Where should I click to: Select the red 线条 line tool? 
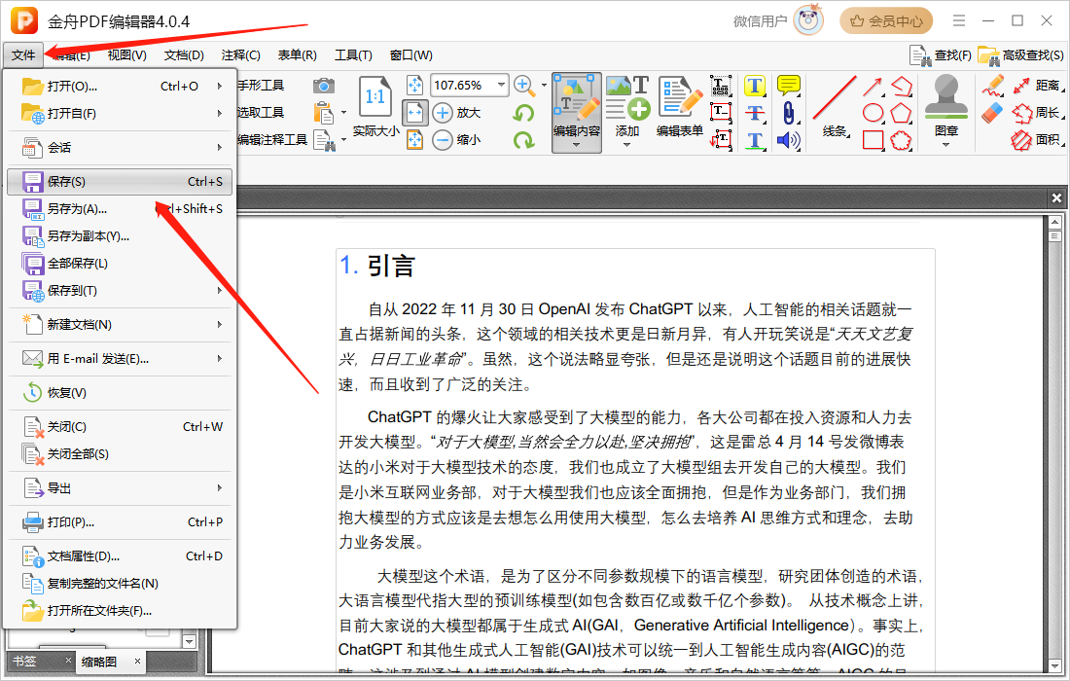coord(834,107)
